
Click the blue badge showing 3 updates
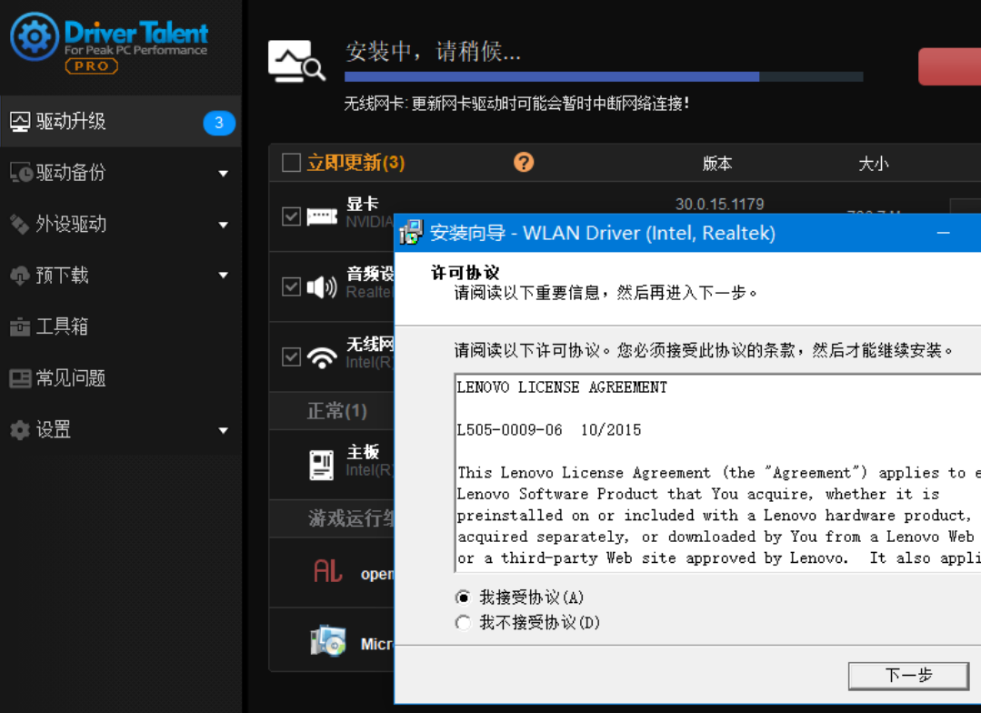coord(219,122)
